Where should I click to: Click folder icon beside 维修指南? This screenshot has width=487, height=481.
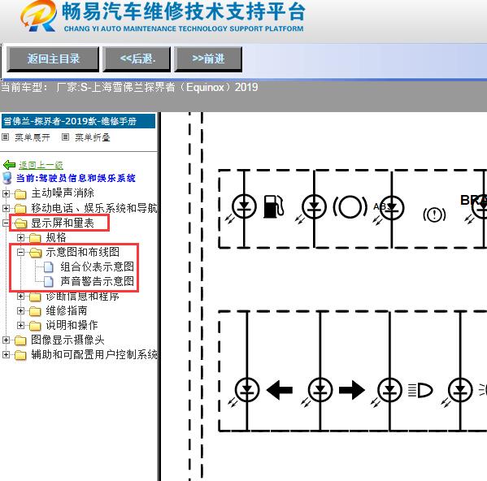point(35,311)
